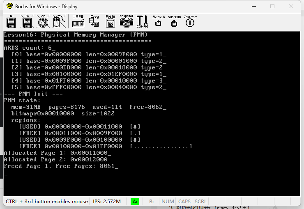Click the ARDS entry [0] line
This screenshot has height=209, width=304.
(x=89, y=55)
